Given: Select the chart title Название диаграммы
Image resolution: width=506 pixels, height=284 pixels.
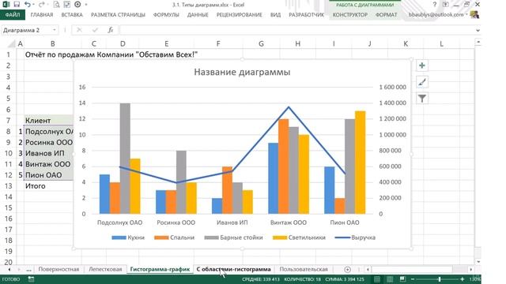Looking at the screenshot, I should coord(242,72).
